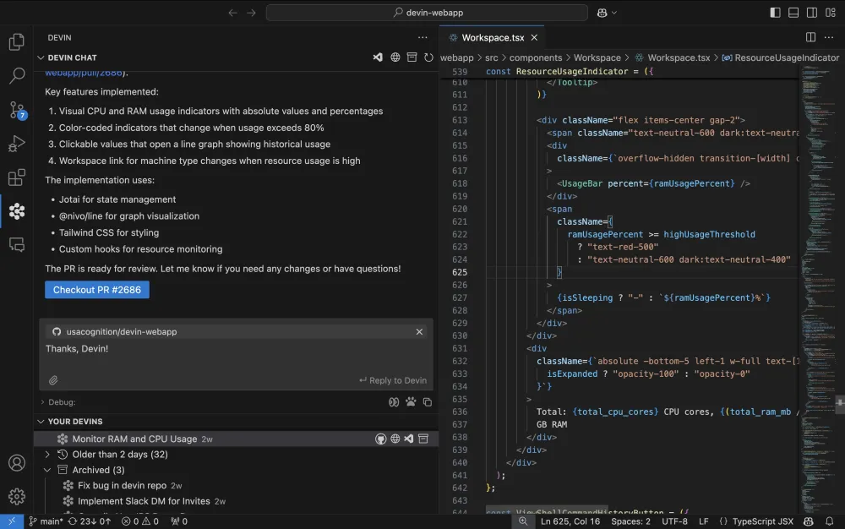Image resolution: width=845 pixels, height=529 pixels.
Task: Click the paw icon in Debug row
Action: coord(411,402)
